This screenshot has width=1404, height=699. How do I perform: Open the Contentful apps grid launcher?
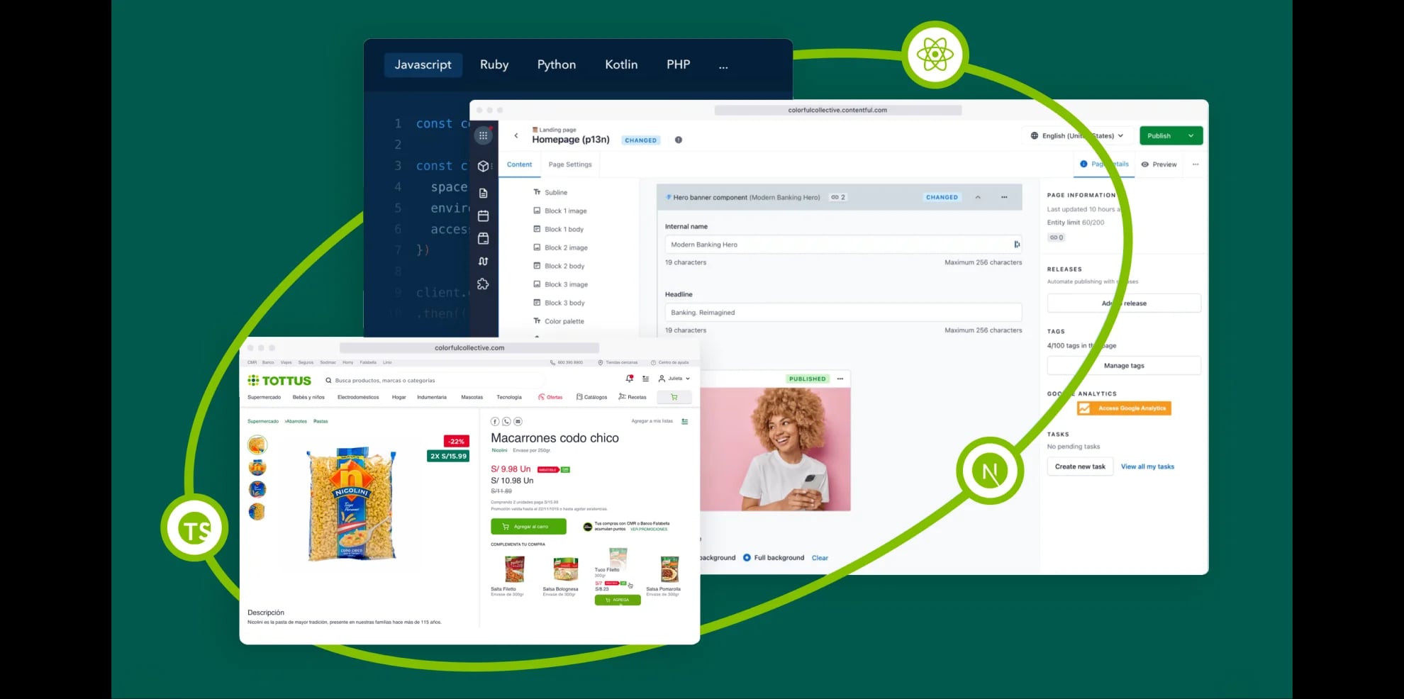pos(483,135)
